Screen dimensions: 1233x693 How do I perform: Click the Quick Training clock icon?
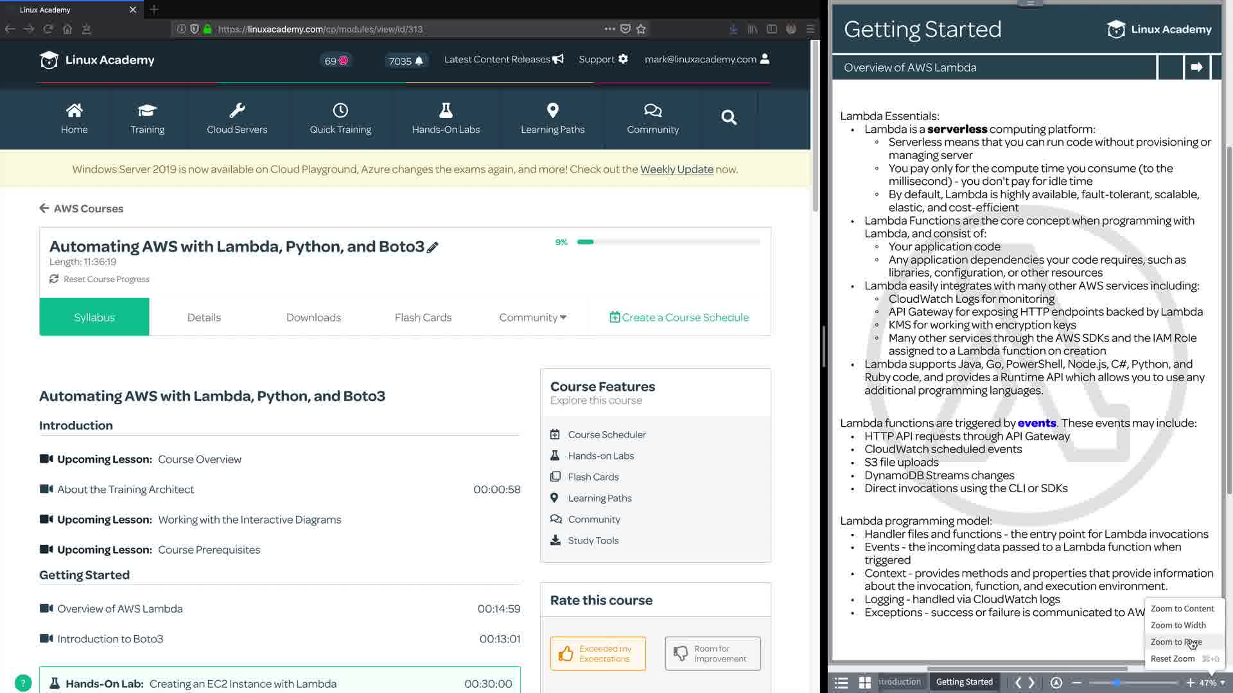pos(340,110)
